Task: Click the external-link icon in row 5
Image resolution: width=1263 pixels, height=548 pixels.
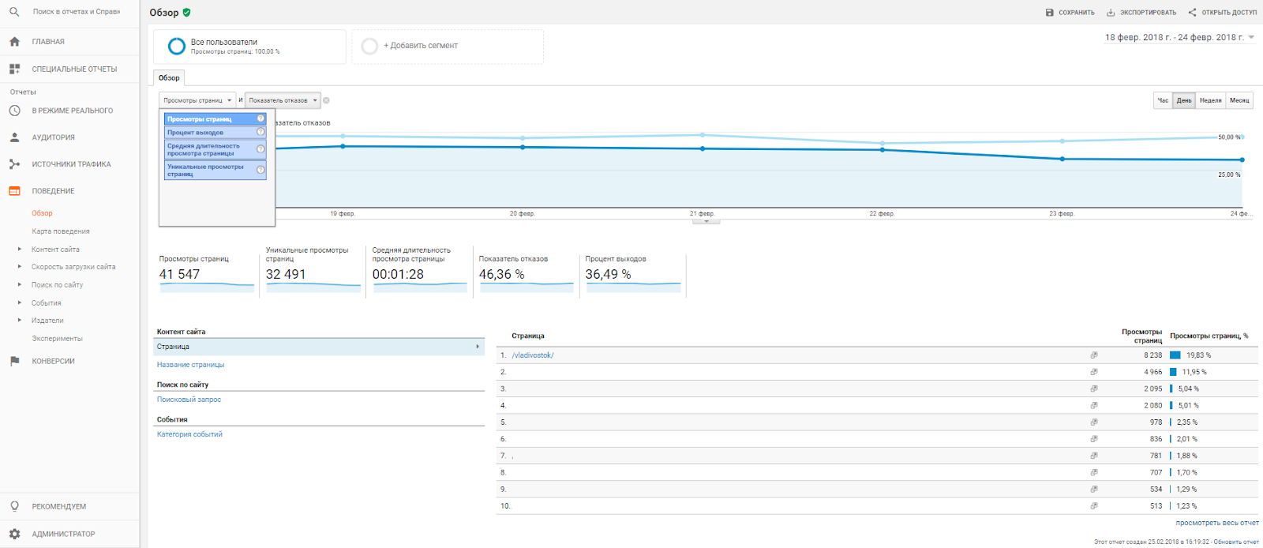Action: 1094,422
